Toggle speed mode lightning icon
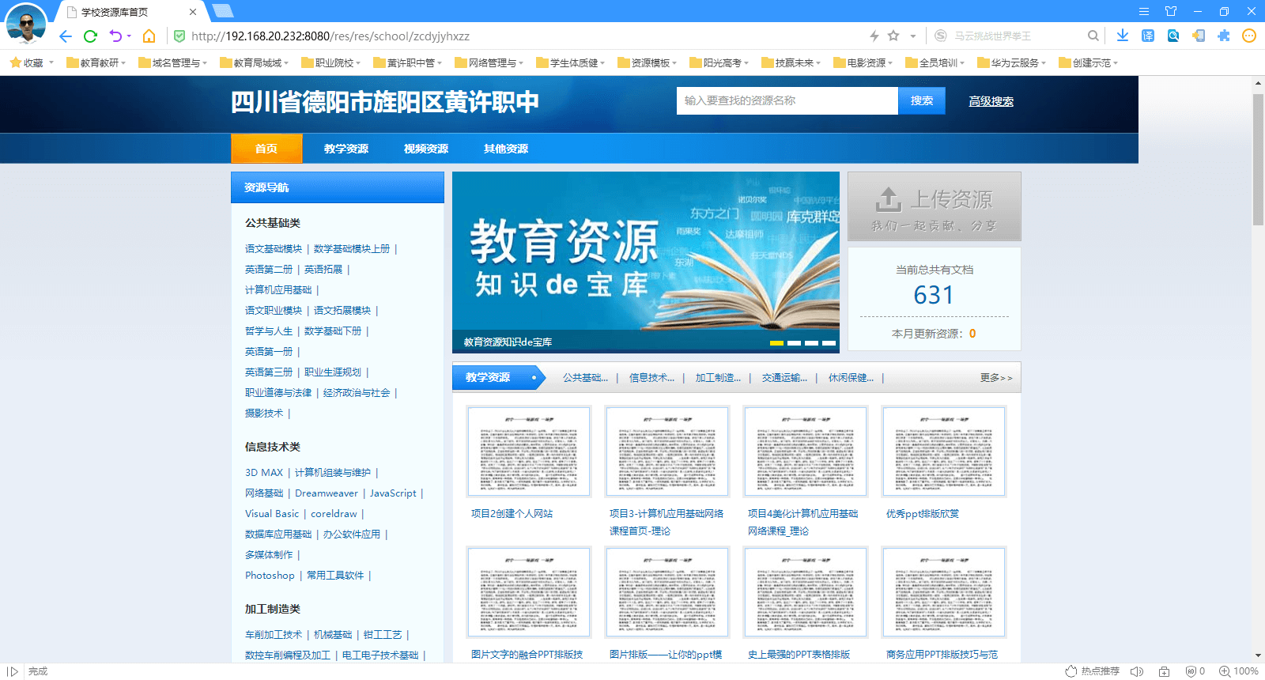1265x680 pixels. 874,36
